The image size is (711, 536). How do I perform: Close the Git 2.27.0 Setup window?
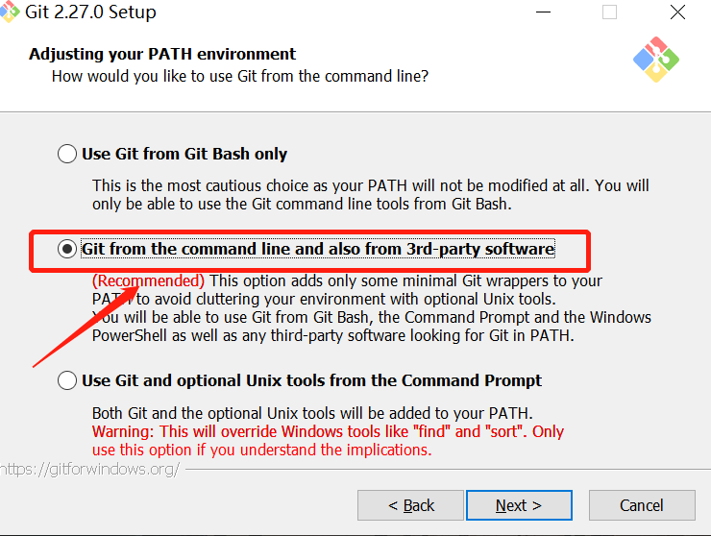[x=677, y=12]
